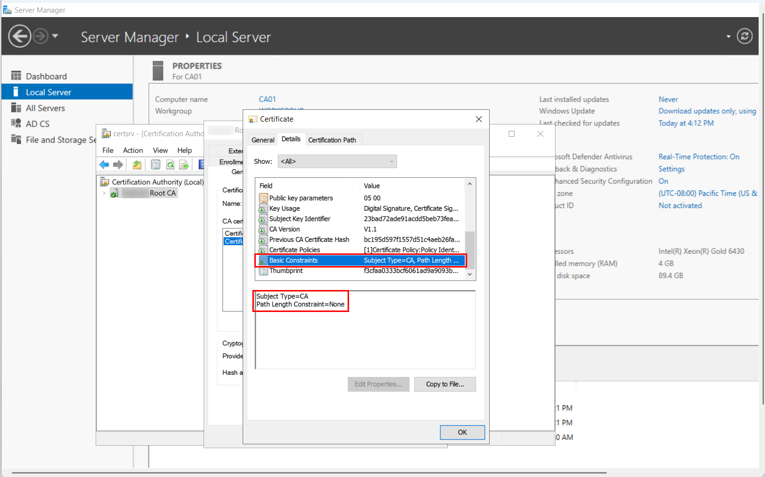This screenshot has width=765, height=477.
Task: Click OK in the Certificate dialog
Action: tap(462, 432)
